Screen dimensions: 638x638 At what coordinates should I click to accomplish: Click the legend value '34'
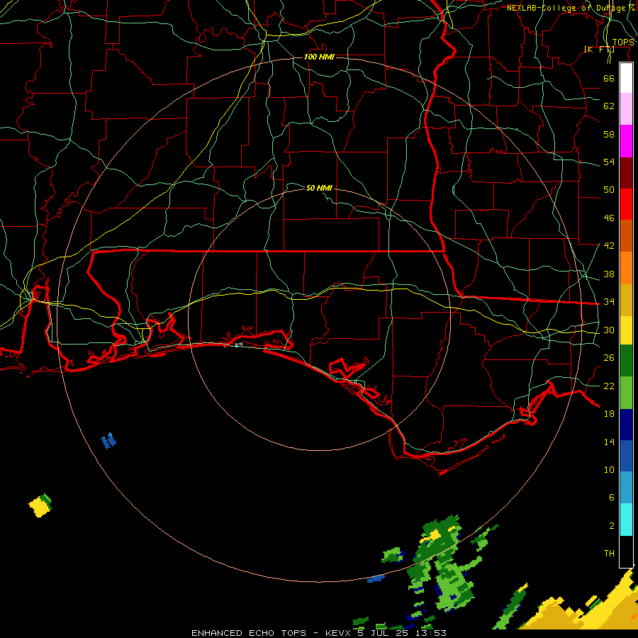(609, 302)
